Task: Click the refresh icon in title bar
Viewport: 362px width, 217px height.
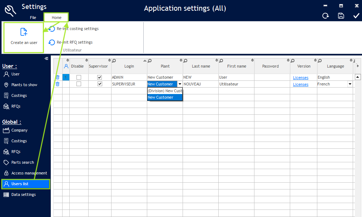Action: pos(326,16)
